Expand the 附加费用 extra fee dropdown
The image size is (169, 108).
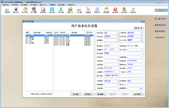tap(118, 40)
